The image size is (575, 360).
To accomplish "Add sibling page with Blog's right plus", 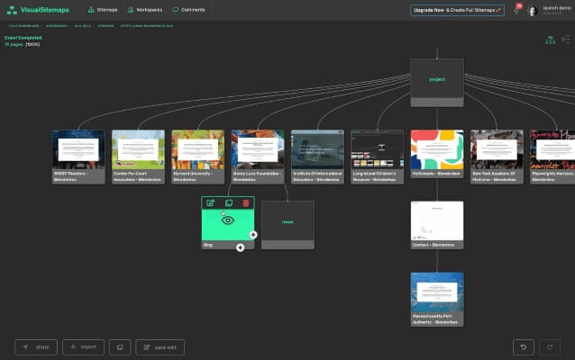I will 253,235.
